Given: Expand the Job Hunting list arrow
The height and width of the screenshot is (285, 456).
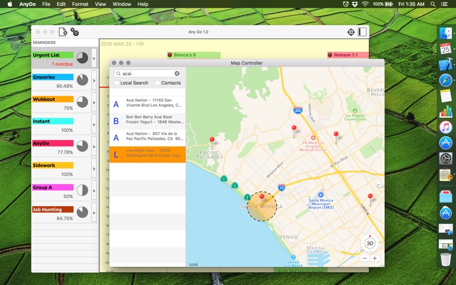Looking at the screenshot, I should [x=94, y=213].
